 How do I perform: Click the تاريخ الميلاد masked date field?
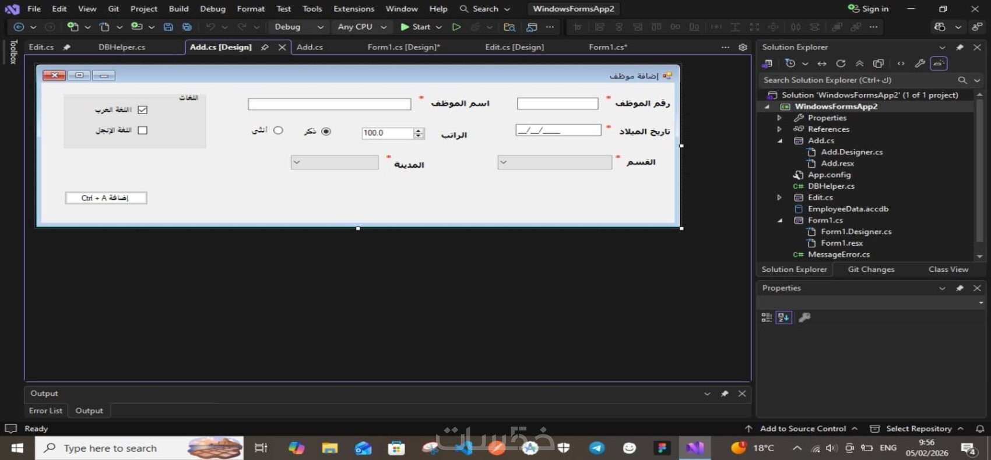click(x=558, y=130)
